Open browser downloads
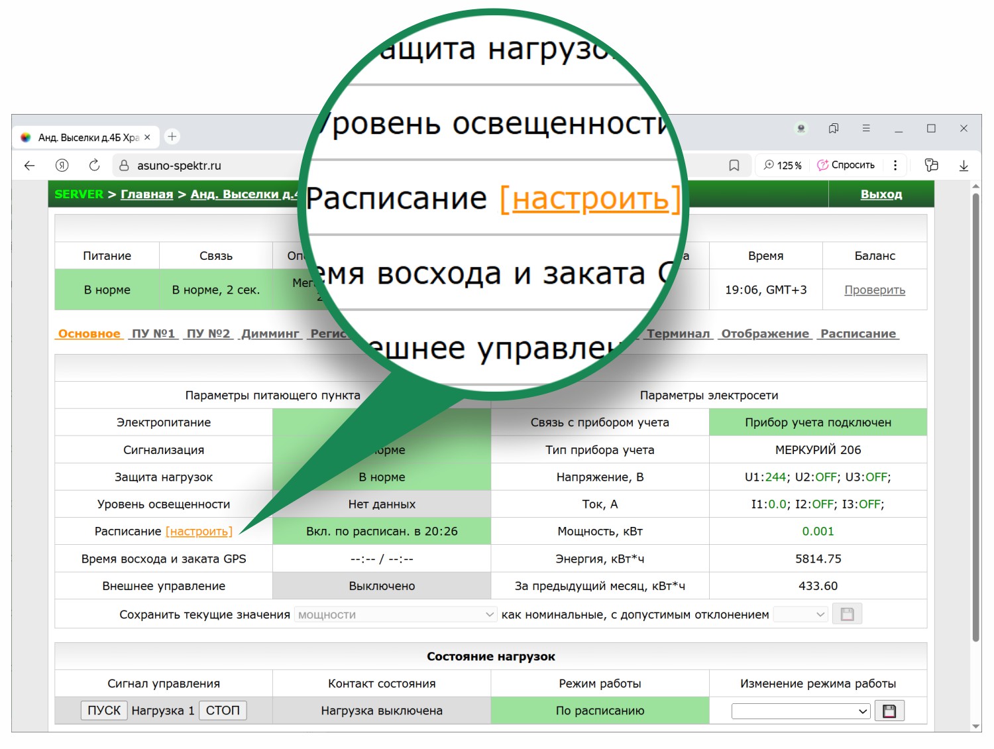Image resolution: width=994 pixels, height=749 pixels. [x=964, y=165]
